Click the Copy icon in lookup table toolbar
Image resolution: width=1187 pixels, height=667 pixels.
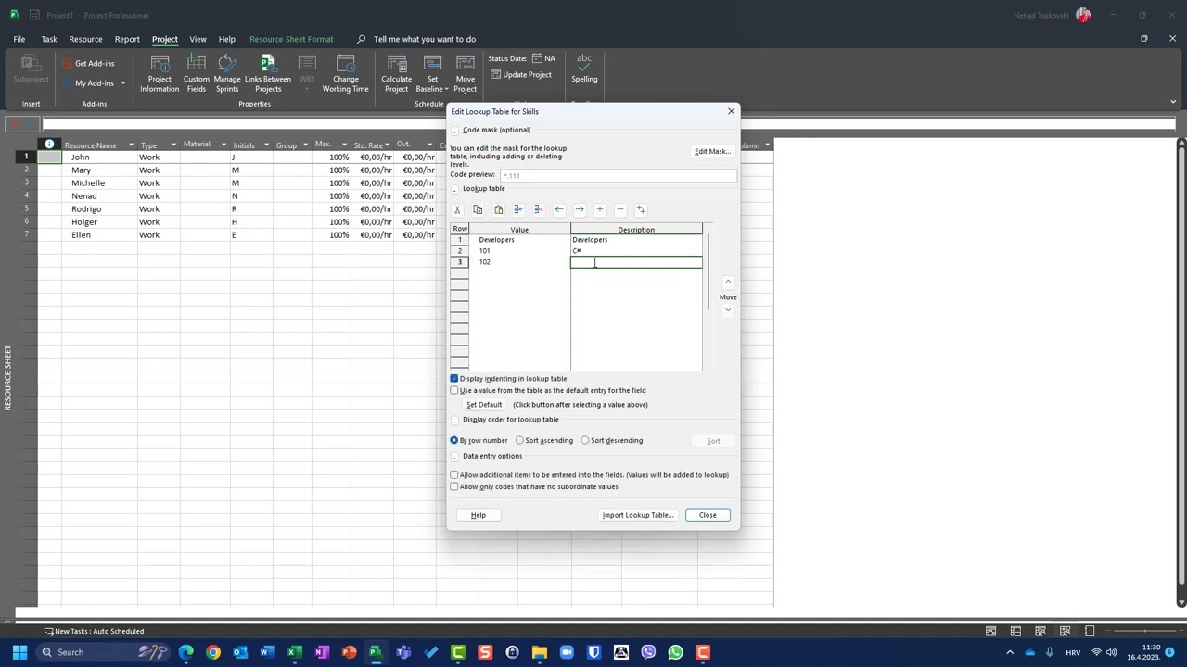click(478, 210)
